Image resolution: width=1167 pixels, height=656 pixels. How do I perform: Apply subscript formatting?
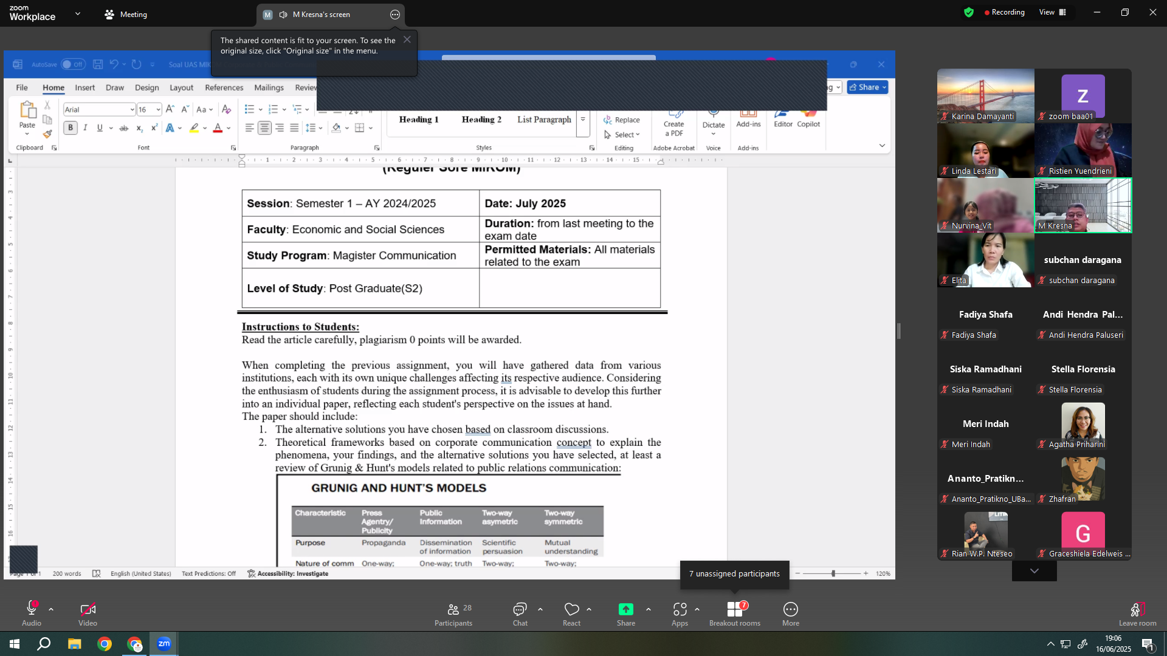(139, 128)
